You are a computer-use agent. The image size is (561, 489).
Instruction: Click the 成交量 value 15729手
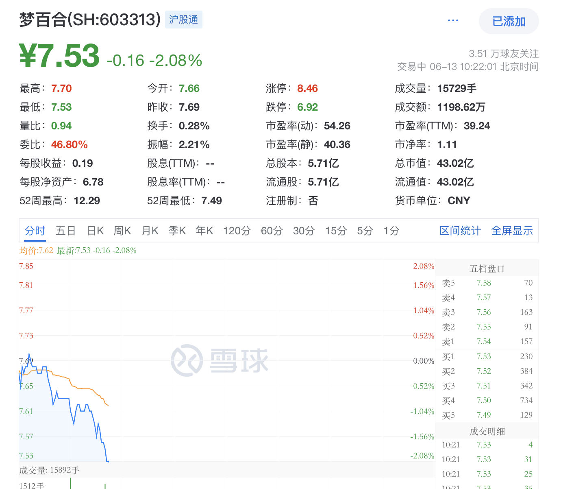(457, 89)
